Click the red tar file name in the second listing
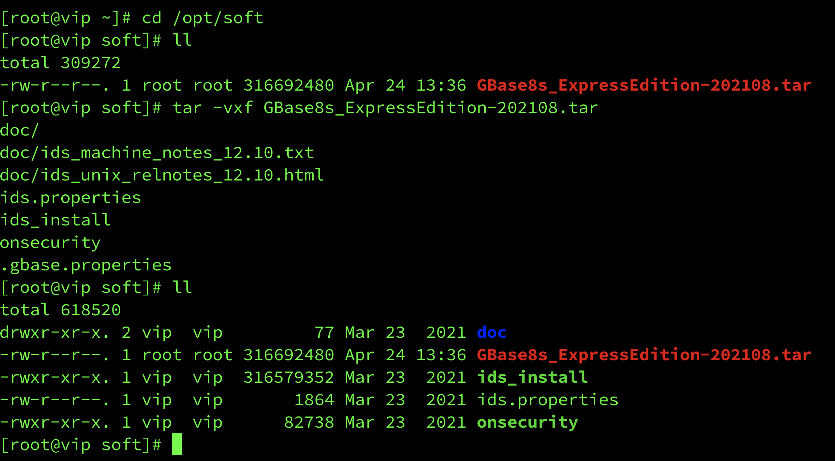This screenshot has height=461, width=835. (644, 355)
